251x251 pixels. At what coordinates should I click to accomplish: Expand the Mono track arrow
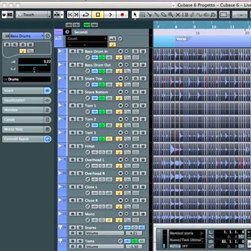coord(60,213)
